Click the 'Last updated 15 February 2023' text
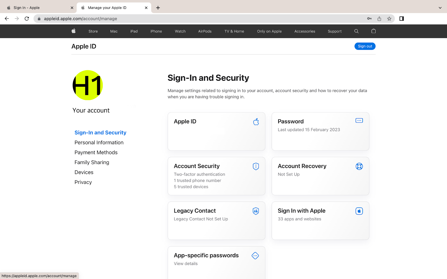 [309, 130]
